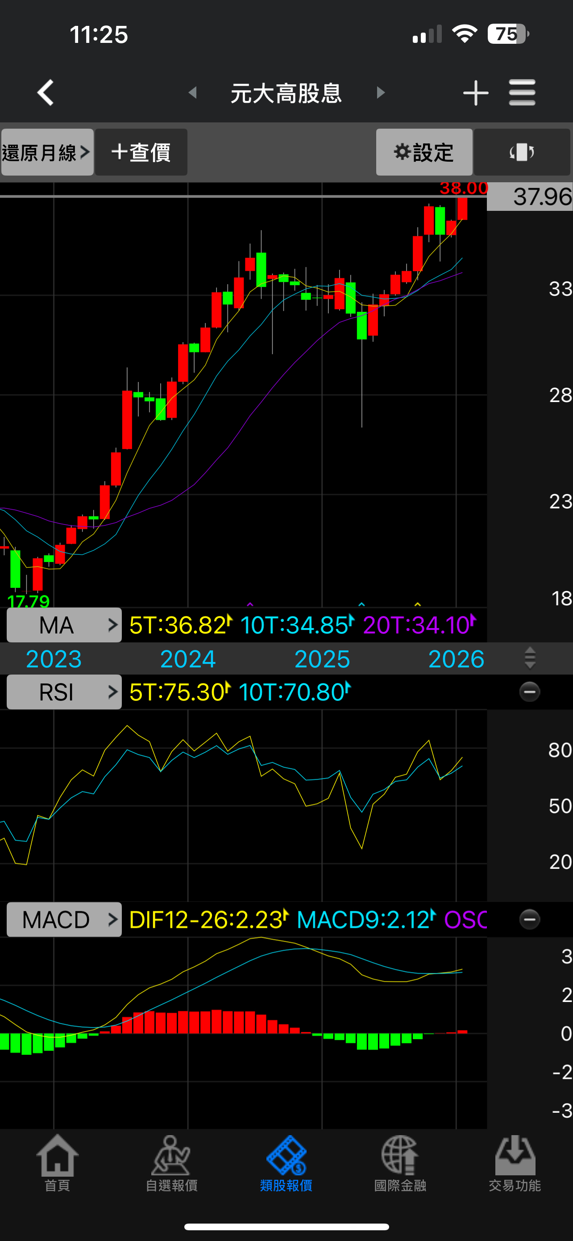The image size is (573, 1241).
Task: Go to 首頁 home tab
Action: point(57,1163)
